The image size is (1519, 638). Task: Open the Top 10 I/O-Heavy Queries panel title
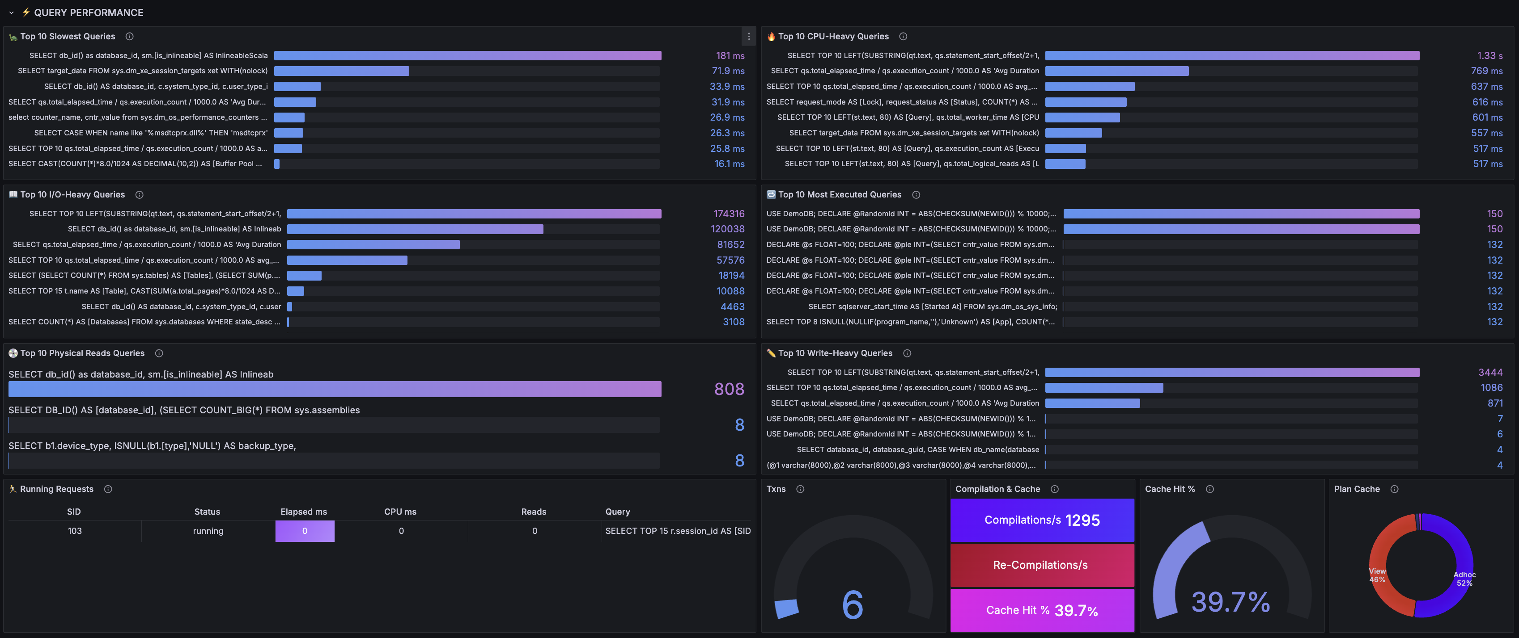pos(72,195)
